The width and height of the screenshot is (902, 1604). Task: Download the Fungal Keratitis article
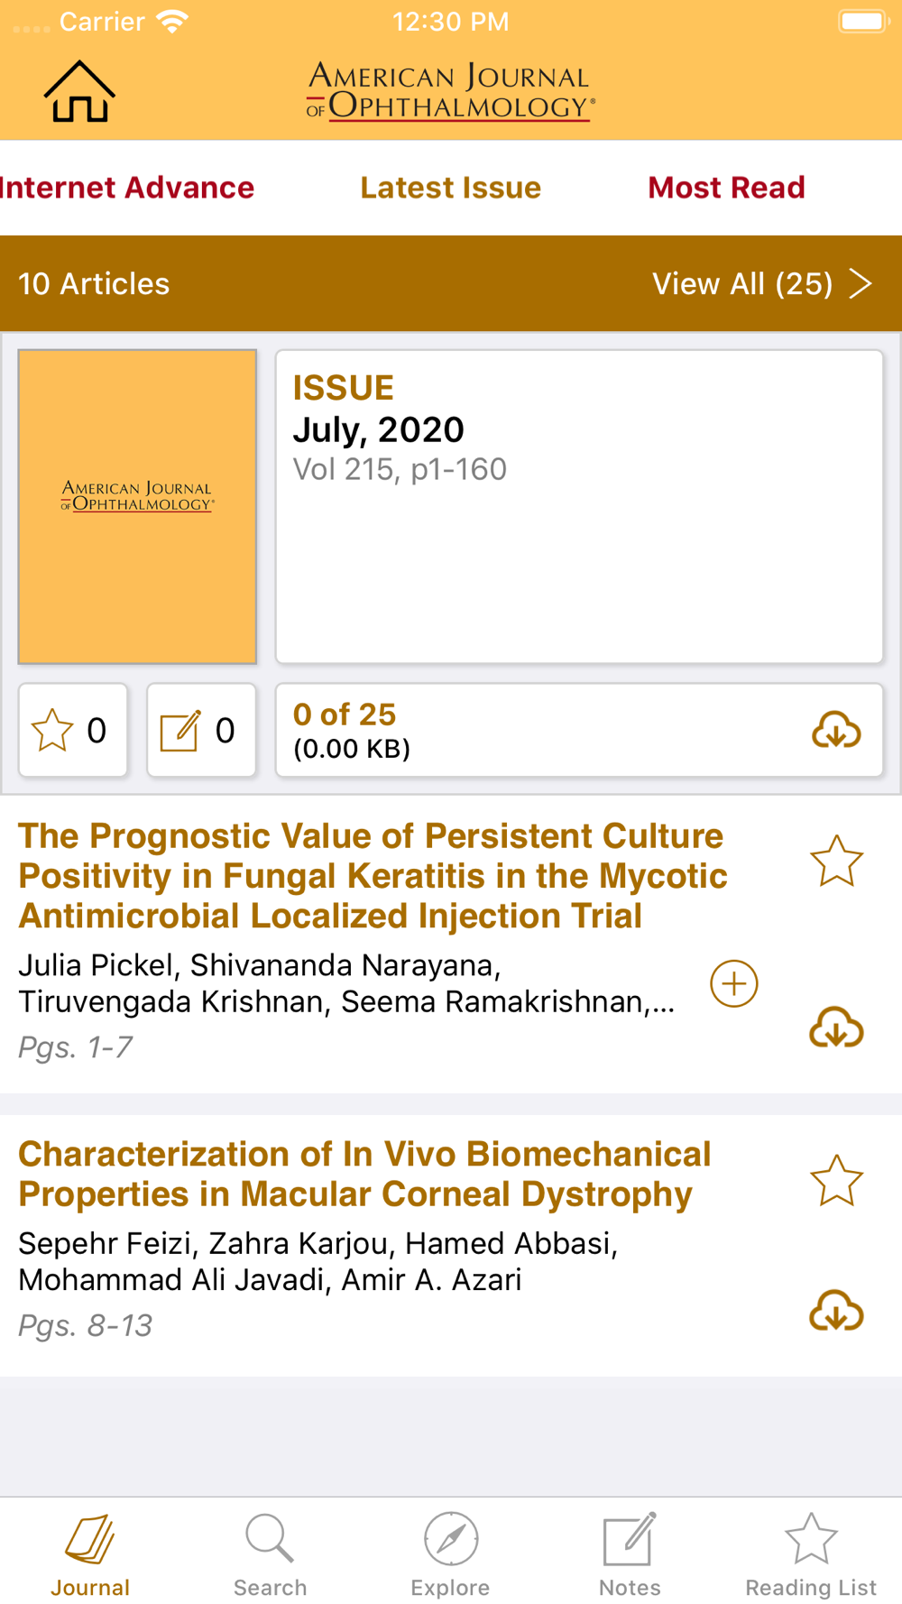(836, 1027)
